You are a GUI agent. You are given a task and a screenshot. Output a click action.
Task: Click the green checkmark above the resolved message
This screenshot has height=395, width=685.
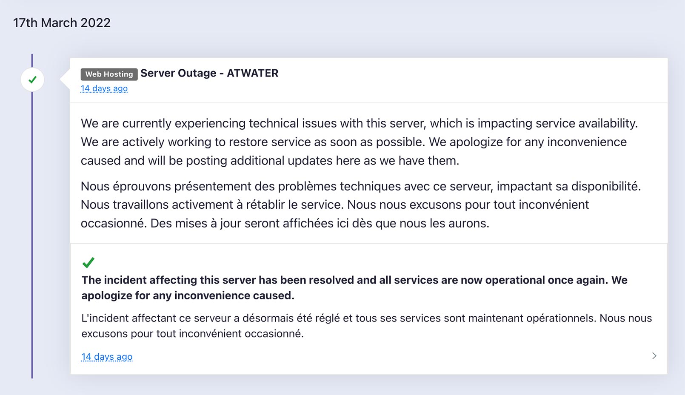point(88,263)
